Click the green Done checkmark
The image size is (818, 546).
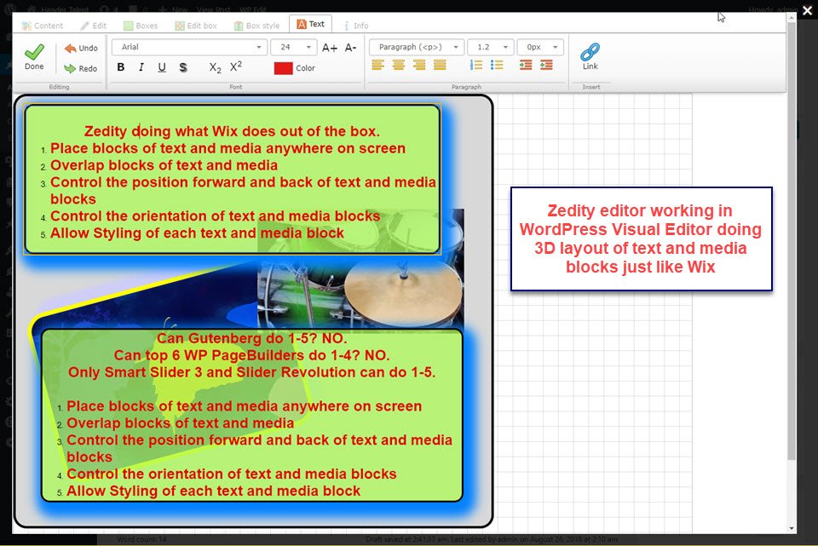click(x=34, y=56)
